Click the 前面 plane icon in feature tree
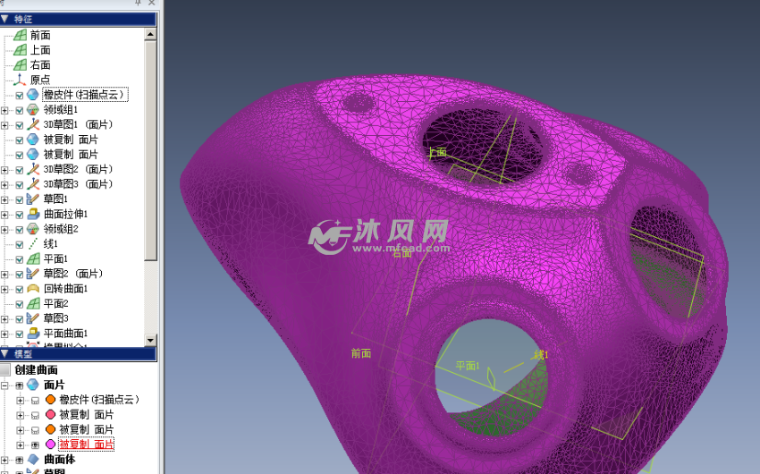The width and height of the screenshot is (760, 474). click(20, 35)
